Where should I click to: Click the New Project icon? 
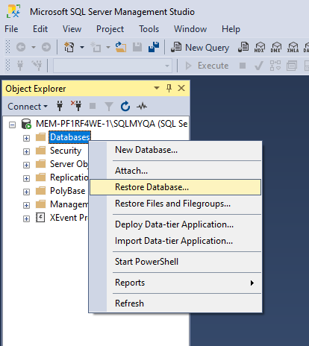pyautogui.click(x=69, y=47)
